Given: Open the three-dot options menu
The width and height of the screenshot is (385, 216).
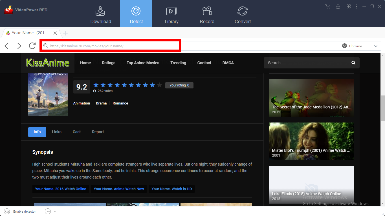Looking at the screenshot, I should pyautogui.click(x=357, y=6).
